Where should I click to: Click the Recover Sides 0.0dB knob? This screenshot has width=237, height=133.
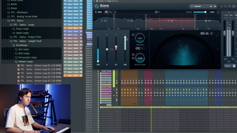tap(140, 58)
